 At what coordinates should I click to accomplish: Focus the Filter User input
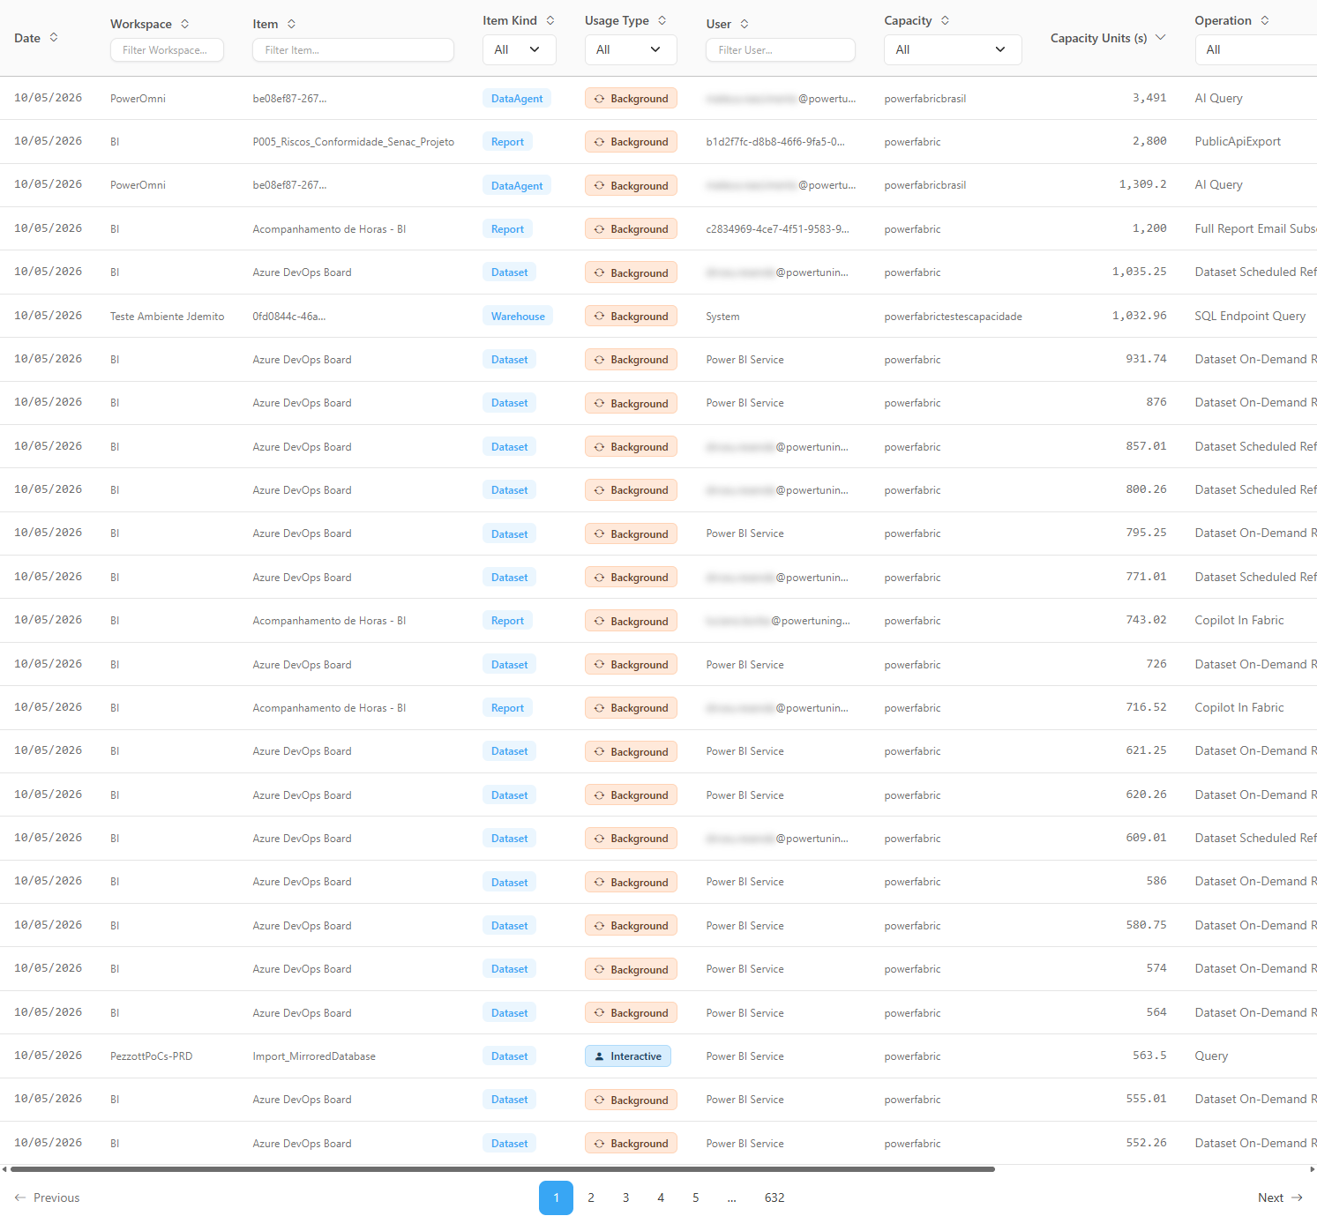(781, 50)
